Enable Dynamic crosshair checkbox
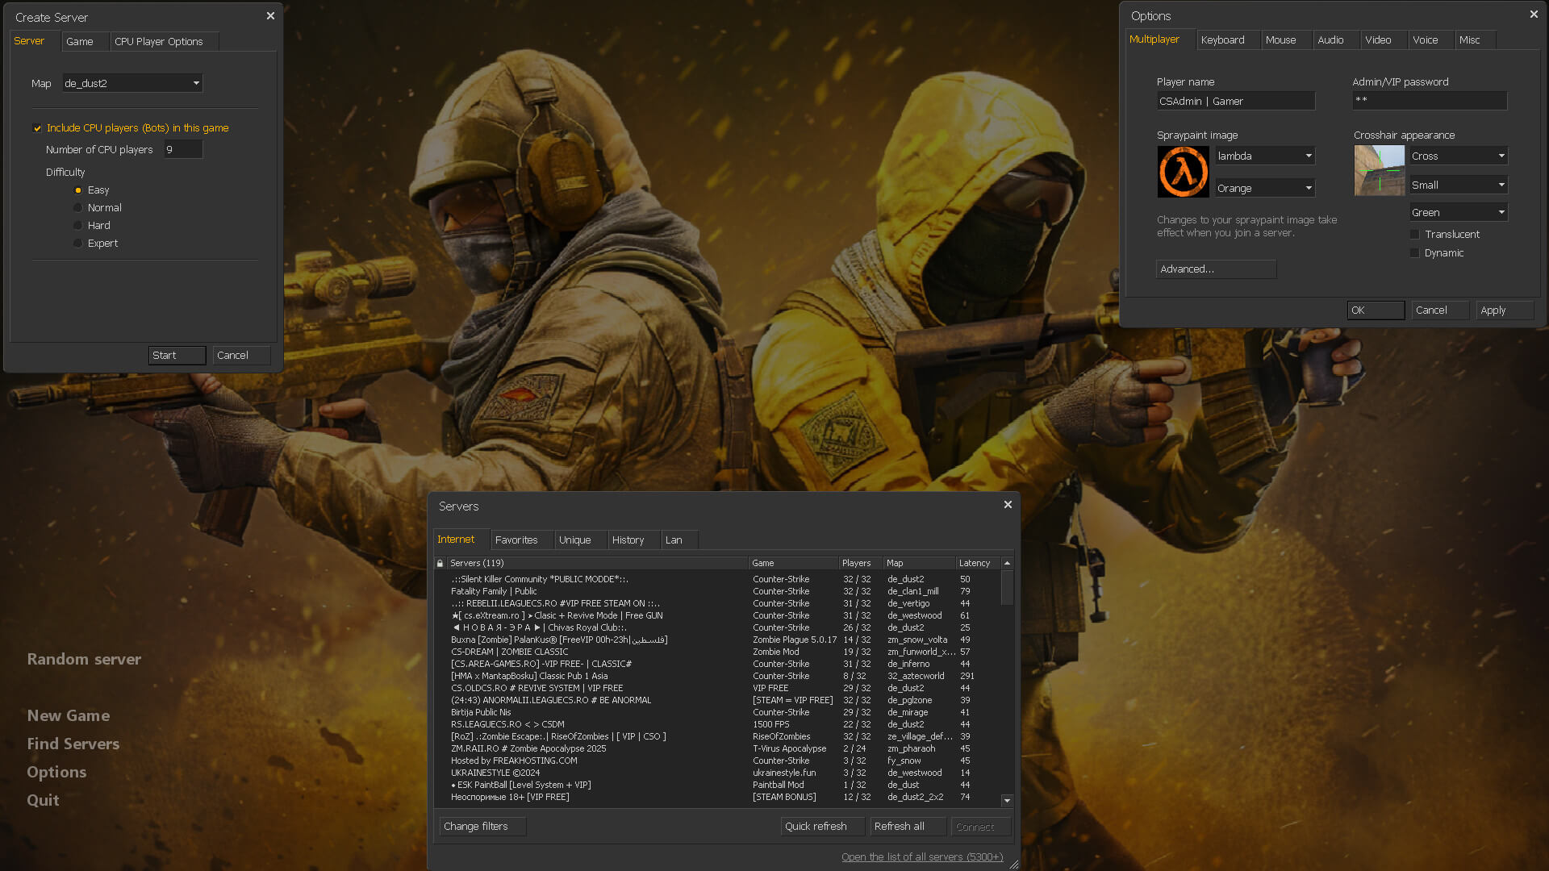 (1414, 253)
